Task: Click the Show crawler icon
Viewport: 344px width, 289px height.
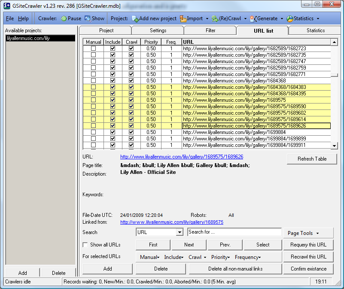Action: 88,19
